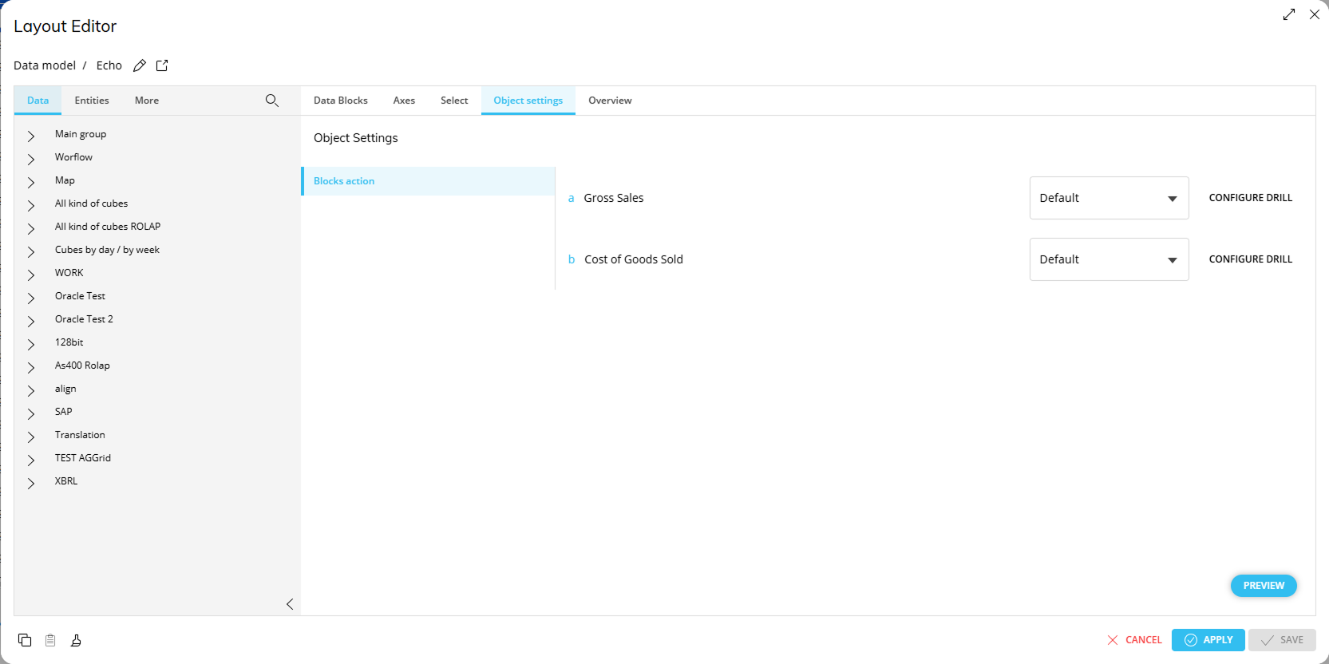This screenshot has width=1329, height=664.
Task: Switch to the Select tab
Action: pos(454,101)
